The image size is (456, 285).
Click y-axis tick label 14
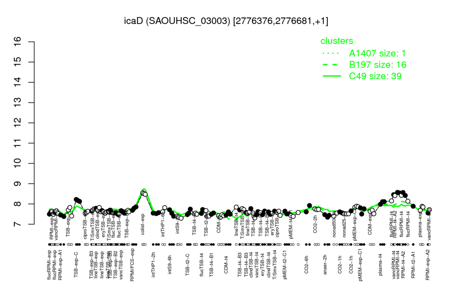[x=17, y=82]
